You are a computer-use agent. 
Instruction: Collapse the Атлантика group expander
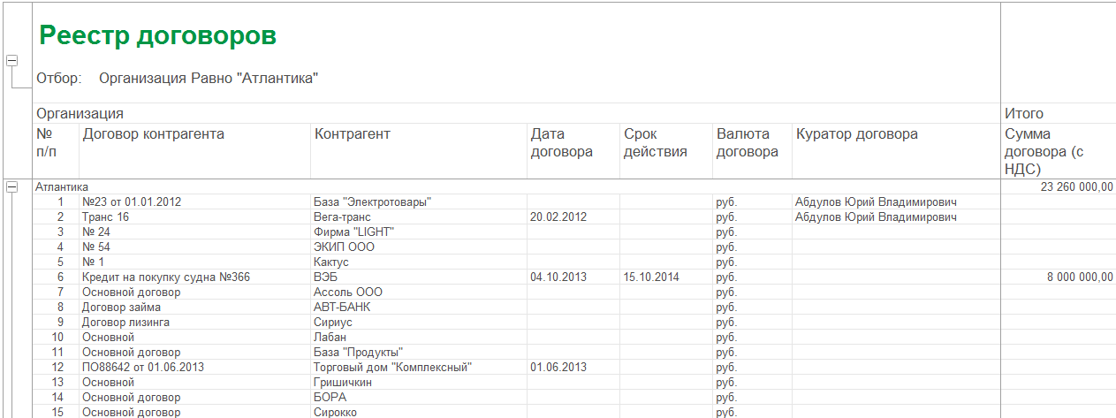12,186
